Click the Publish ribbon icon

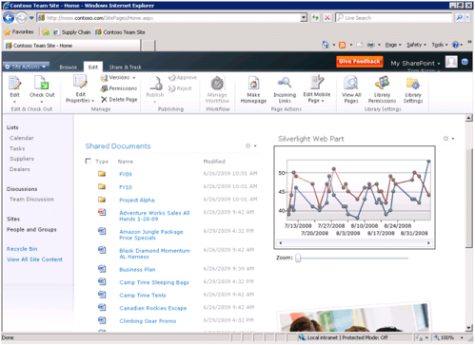coord(155,84)
